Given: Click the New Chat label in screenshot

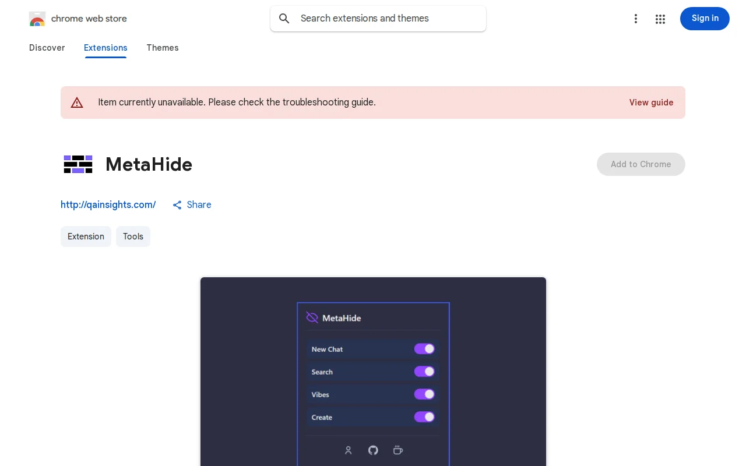Looking at the screenshot, I should [x=327, y=349].
